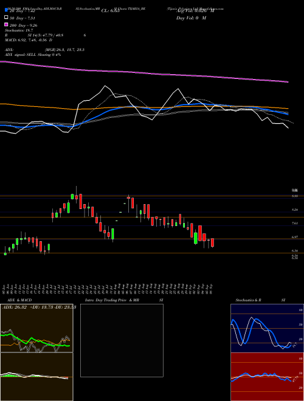
Task: Click the 'Day Vol: 0 M' label
Action: [x=191, y=18]
